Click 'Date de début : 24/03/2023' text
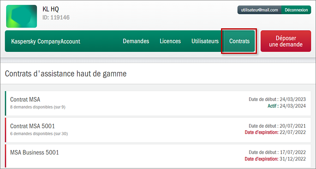This screenshot has height=169, width=316. (277, 99)
